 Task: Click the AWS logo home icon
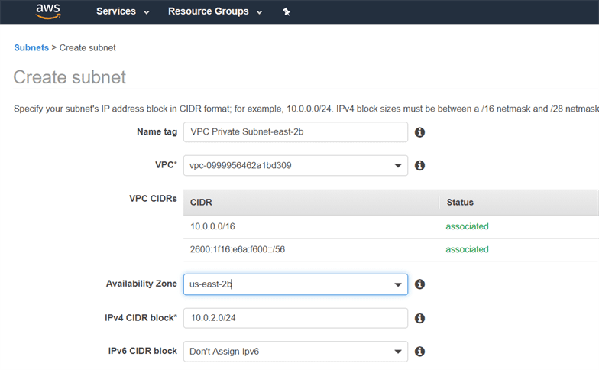pos(47,11)
